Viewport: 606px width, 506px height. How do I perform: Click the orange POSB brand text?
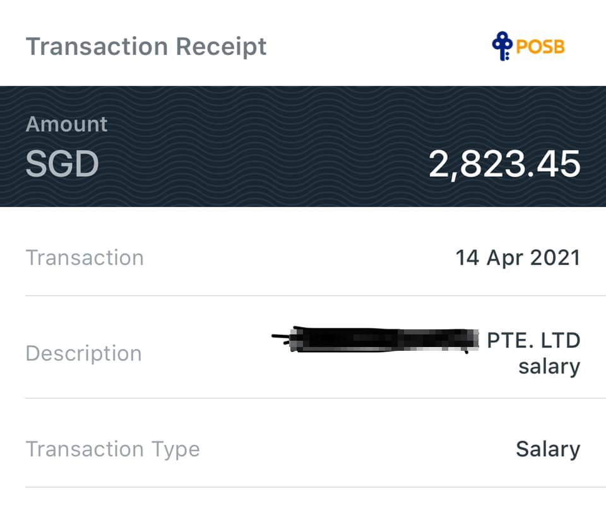[540, 47]
